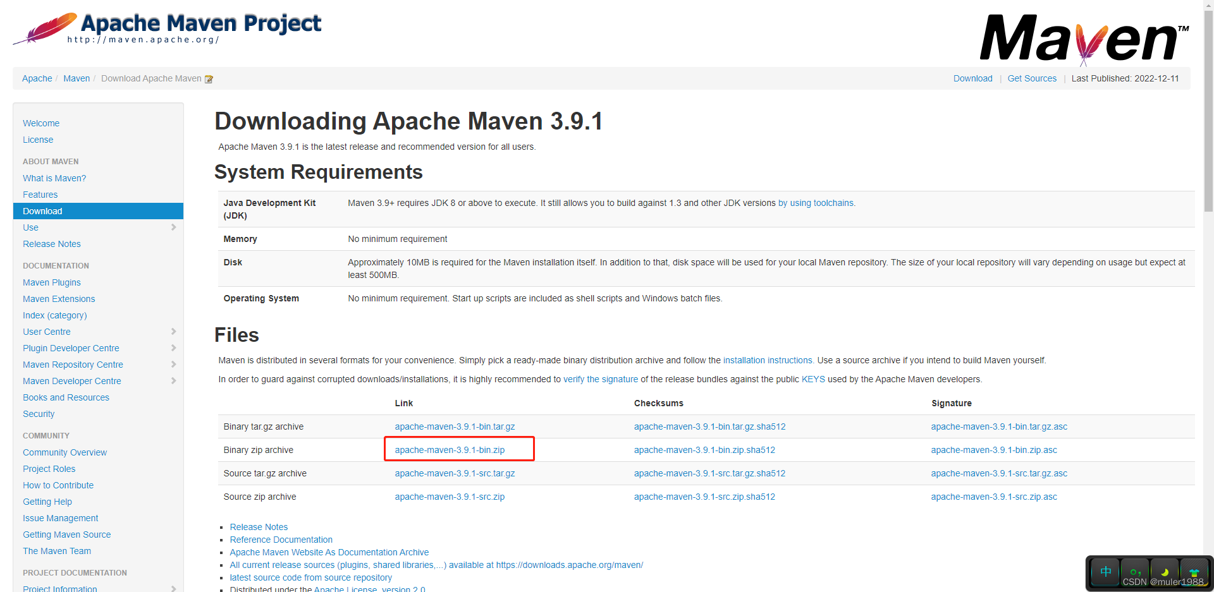
Task: Expand the Use sidebar submenu
Action: pyautogui.click(x=174, y=227)
